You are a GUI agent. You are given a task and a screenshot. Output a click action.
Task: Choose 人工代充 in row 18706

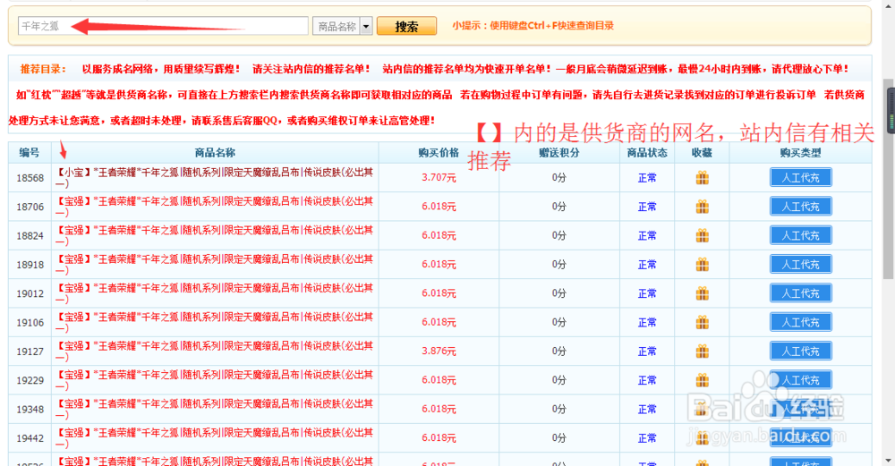tap(800, 207)
